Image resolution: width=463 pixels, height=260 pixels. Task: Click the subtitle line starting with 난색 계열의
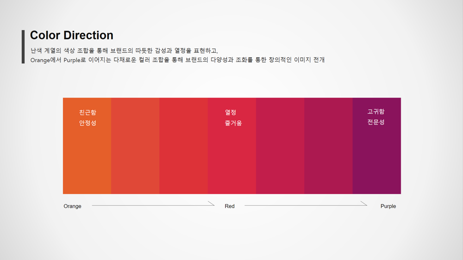124,51
